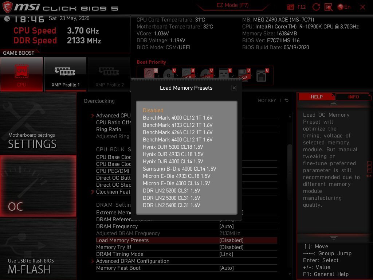Click the MSI dragon shield logo
This screenshot has height=280, width=373.
[7, 7]
